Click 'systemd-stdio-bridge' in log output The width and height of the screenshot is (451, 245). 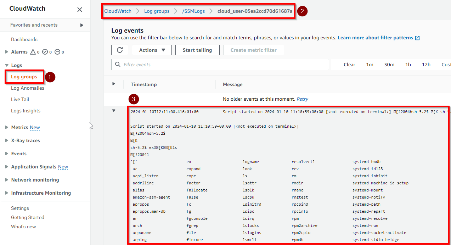pos(376,240)
